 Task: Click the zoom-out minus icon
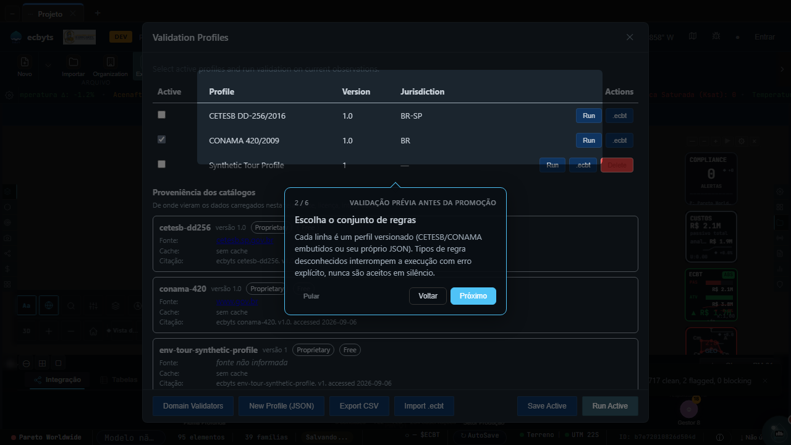click(71, 331)
